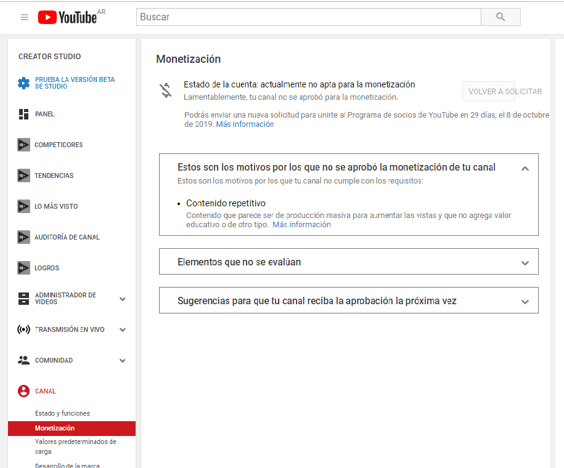564x468 pixels.
Task: Select Transmisión en vivo label
Action: [70, 329]
